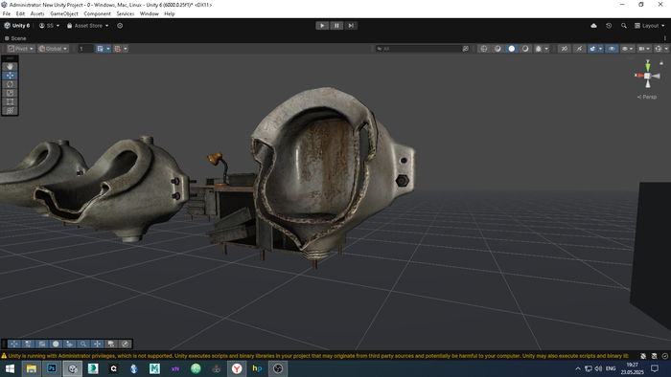Open the Layout dropdown
Screen dimensions: 671x377
click(x=650, y=26)
